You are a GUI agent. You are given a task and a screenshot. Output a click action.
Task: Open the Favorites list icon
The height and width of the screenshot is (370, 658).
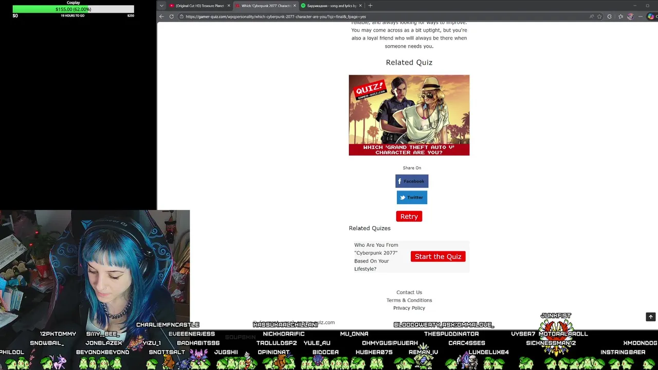[x=620, y=16]
